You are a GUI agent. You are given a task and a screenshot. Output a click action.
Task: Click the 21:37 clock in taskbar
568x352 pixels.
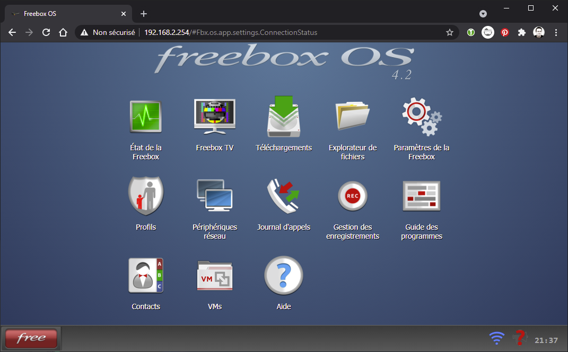coord(546,340)
